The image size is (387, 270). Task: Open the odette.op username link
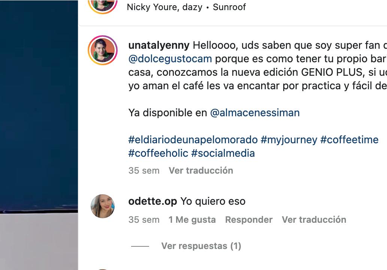coord(153,201)
